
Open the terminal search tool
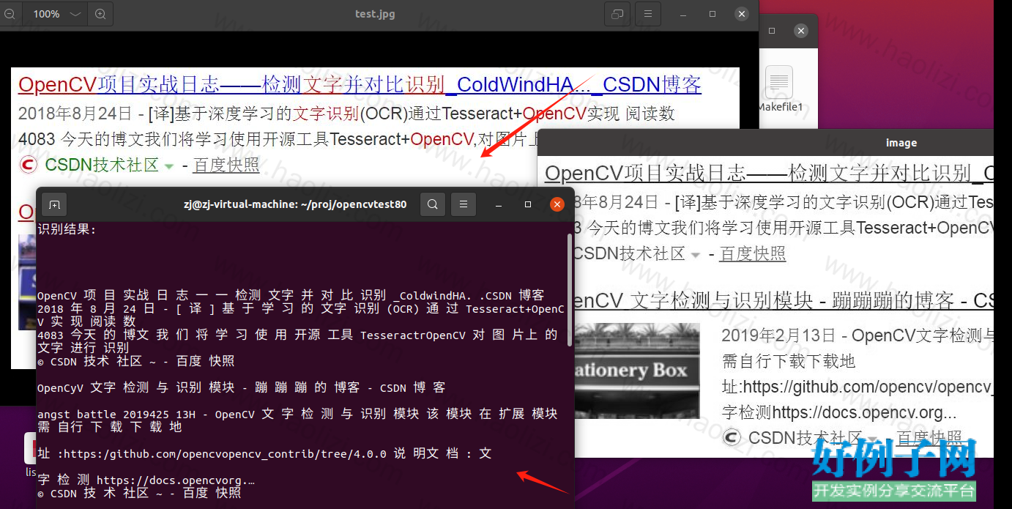pos(433,204)
